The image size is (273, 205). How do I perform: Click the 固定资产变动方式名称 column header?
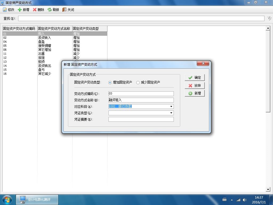point(55,29)
